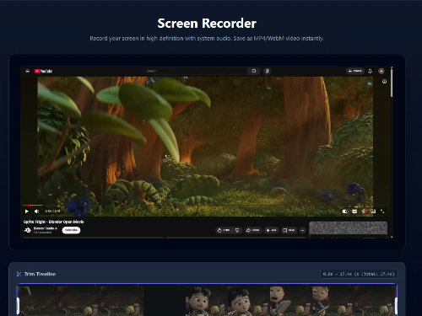Click the Screen Recorder heading
This screenshot has width=422, height=316.
click(x=207, y=24)
